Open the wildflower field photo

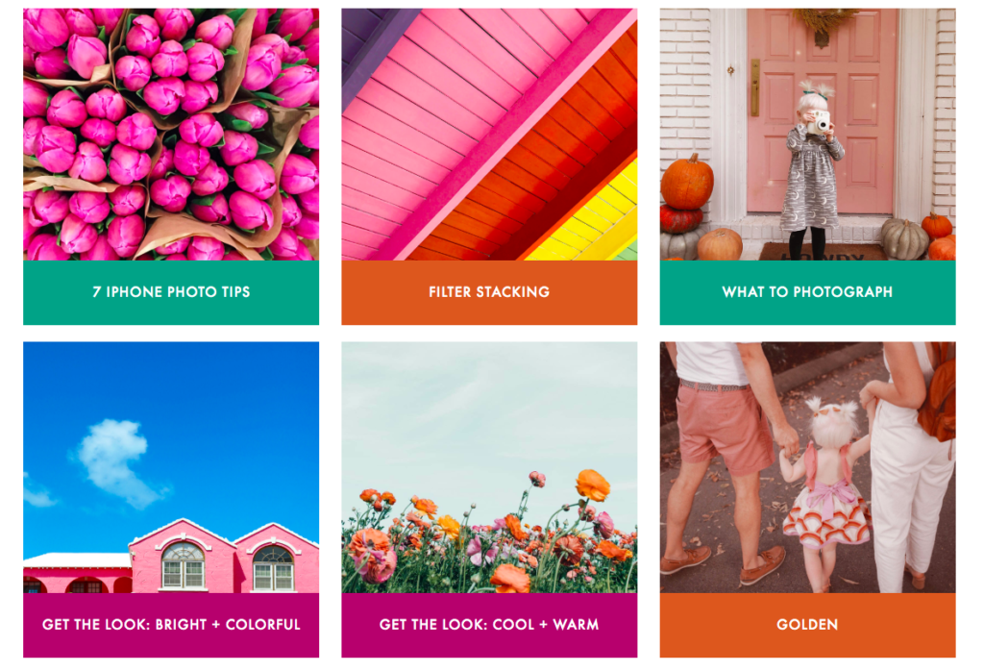coord(489,467)
